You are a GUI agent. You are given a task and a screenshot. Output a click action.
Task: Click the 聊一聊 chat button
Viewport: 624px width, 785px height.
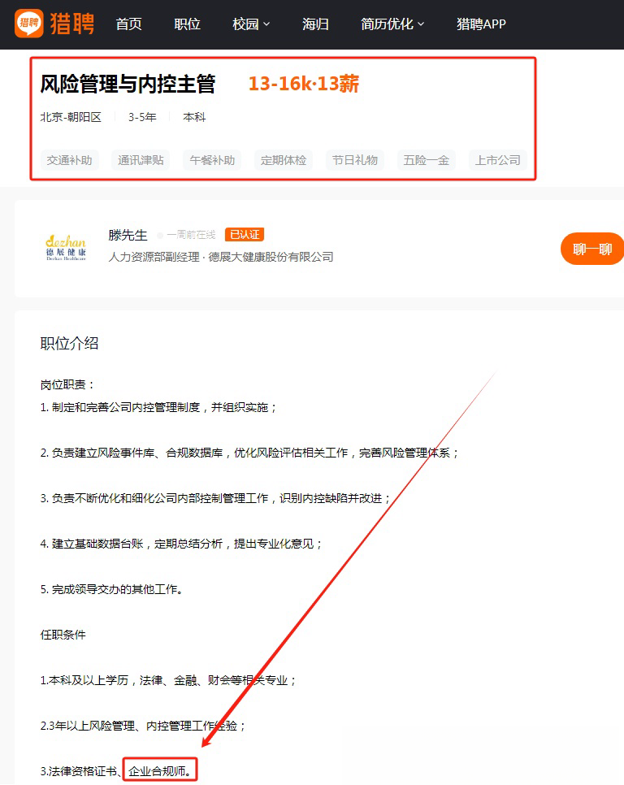[x=592, y=249]
